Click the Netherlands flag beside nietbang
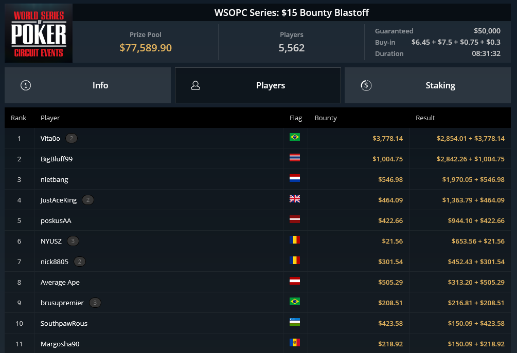Screen dimensions: 517x353 tap(295, 178)
